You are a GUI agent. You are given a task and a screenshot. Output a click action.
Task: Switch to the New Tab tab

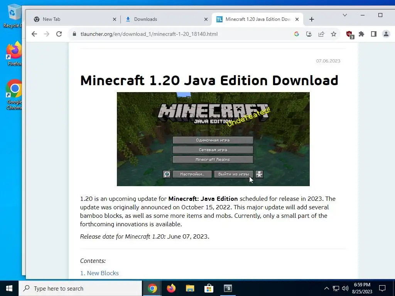tap(74, 19)
